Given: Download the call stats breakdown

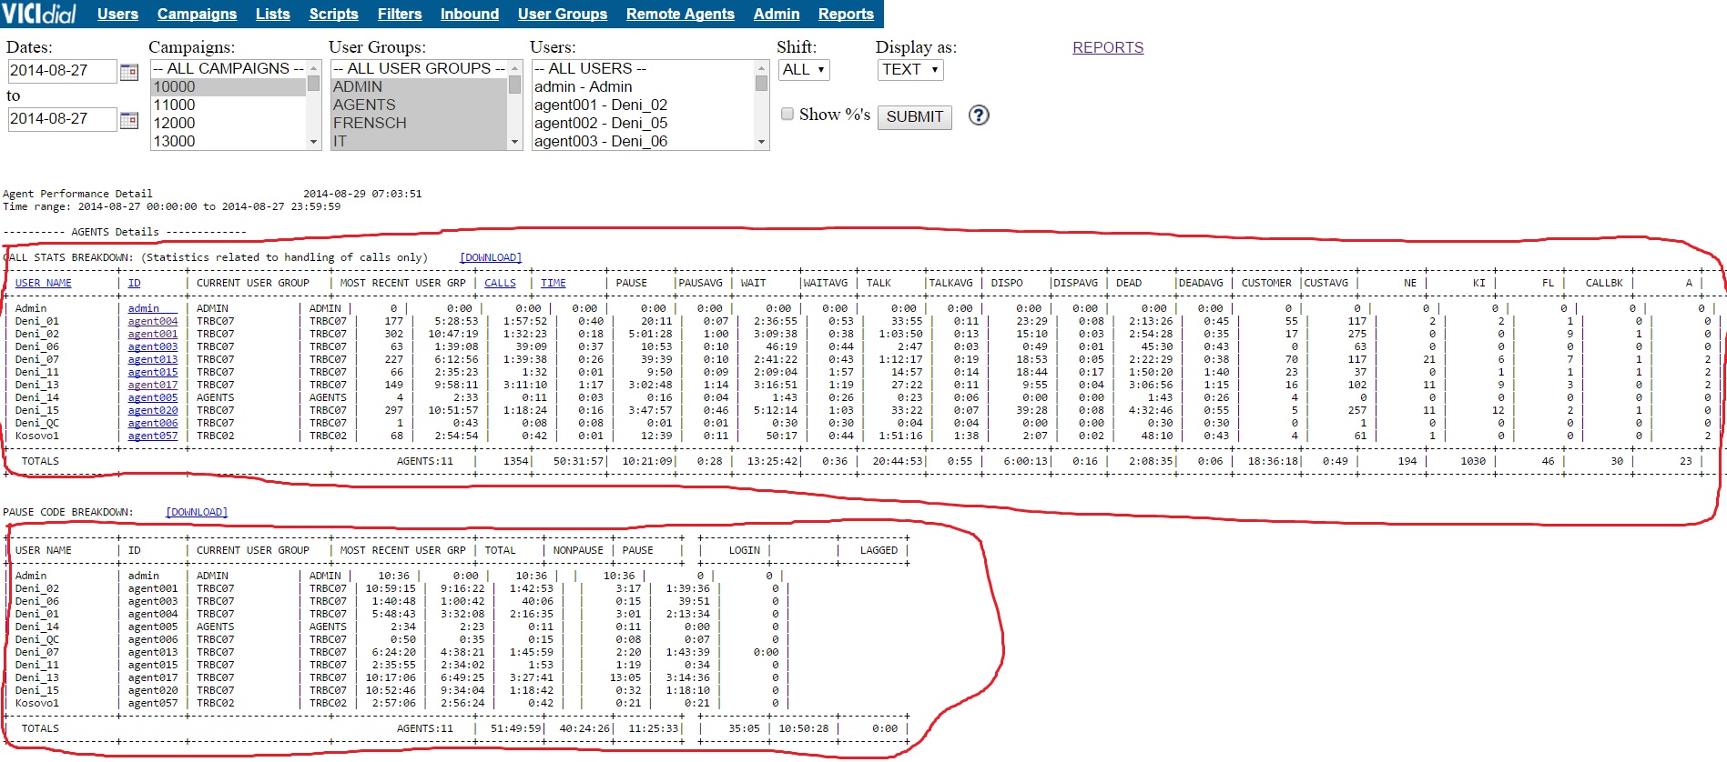Looking at the screenshot, I should pyautogui.click(x=491, y=258).
